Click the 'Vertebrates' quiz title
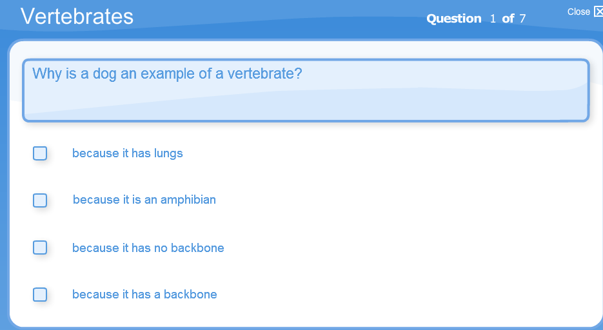 (77, 17)
